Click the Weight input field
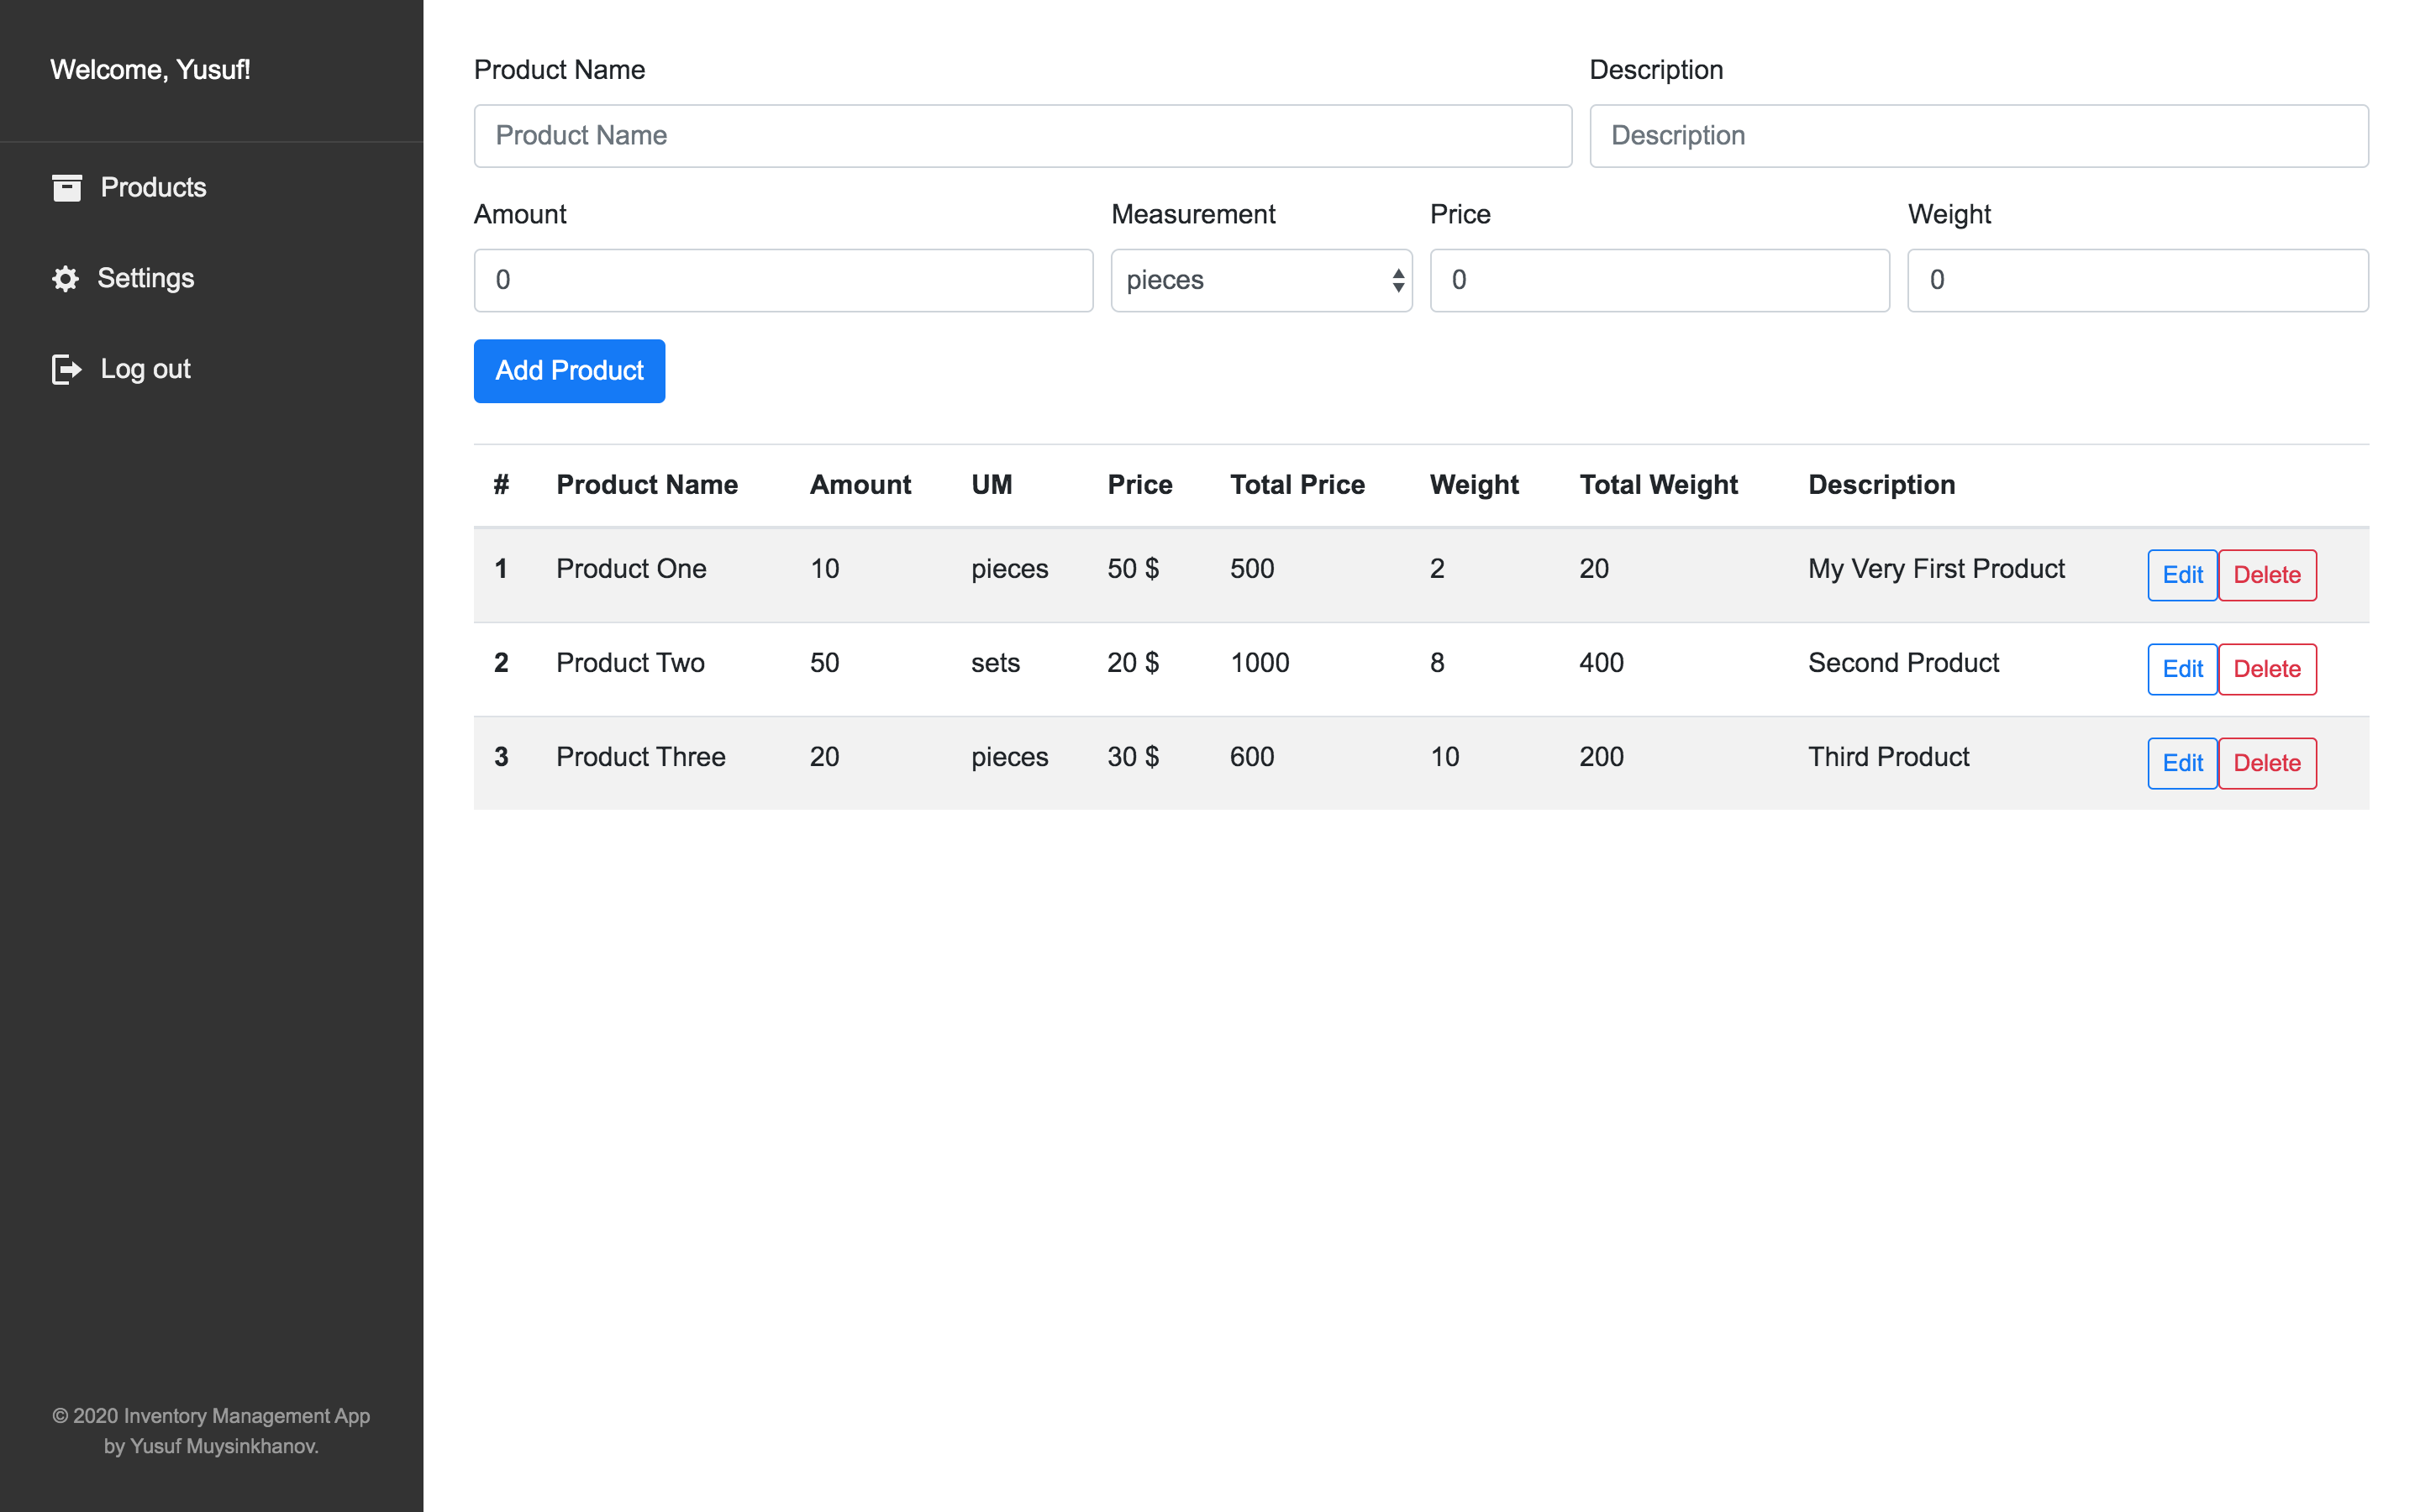This screenshot has height=1512, width=2420. [x=2138, y=281]
